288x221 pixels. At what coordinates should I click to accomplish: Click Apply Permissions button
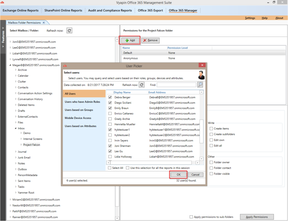(257, 217)
